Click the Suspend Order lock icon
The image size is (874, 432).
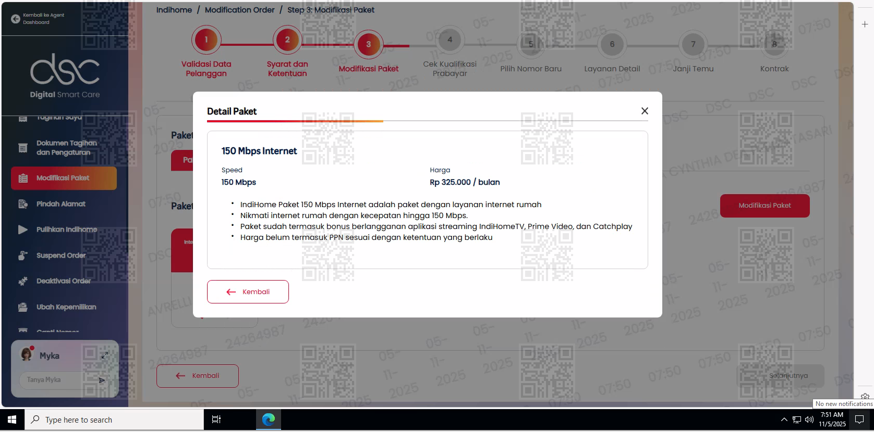23,256
